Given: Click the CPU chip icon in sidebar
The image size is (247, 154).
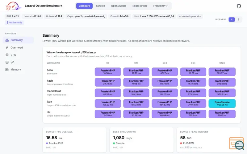Looking at the screenshot, I should point(7,55).
